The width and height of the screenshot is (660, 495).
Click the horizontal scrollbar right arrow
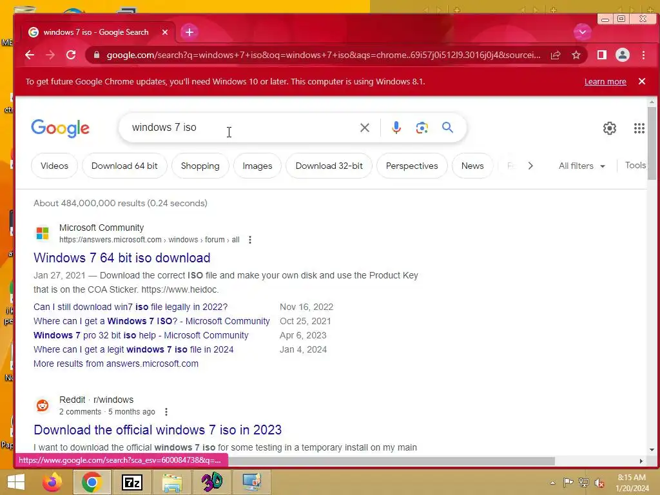click(x=641, y=461)
